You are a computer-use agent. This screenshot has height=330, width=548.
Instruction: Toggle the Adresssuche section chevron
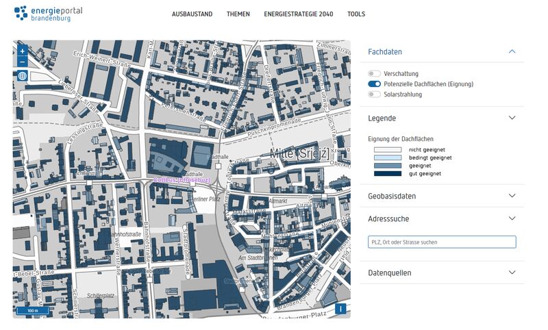tap(511, 218)
